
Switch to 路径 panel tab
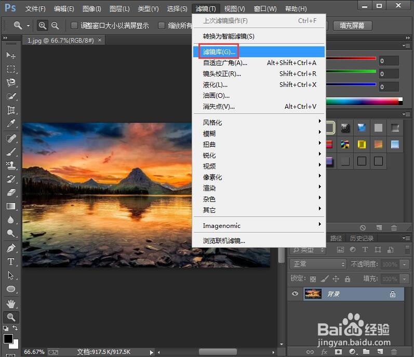(x=336, y=238)
